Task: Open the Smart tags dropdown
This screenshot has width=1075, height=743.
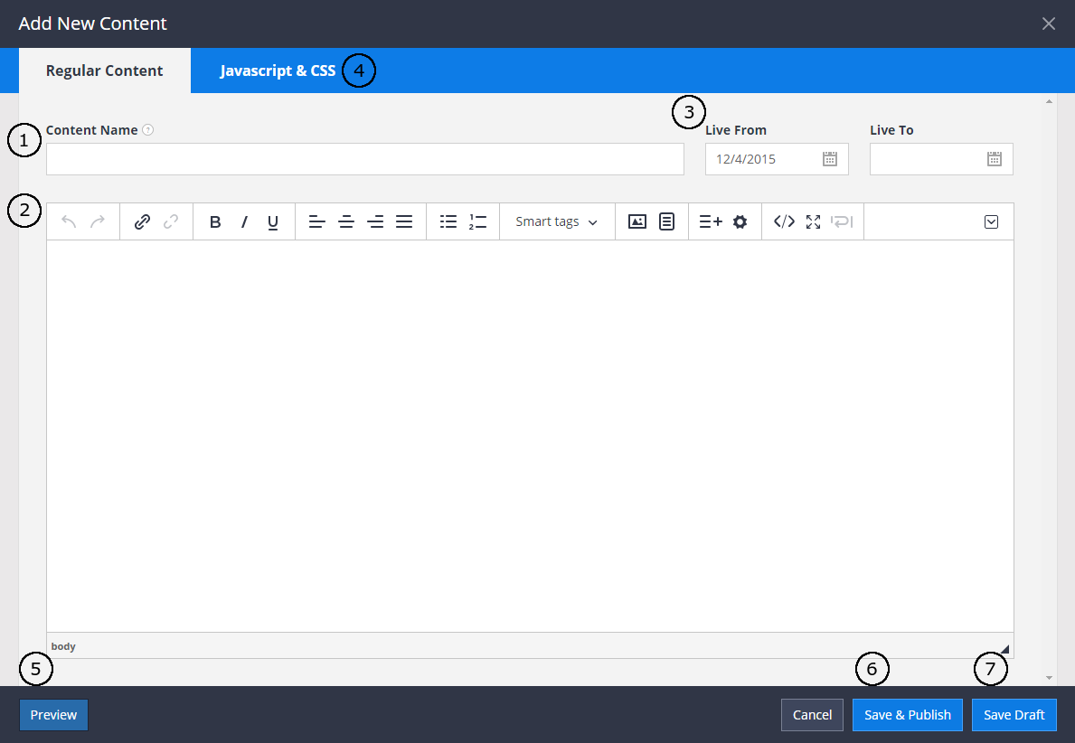Action: (557, 221)
